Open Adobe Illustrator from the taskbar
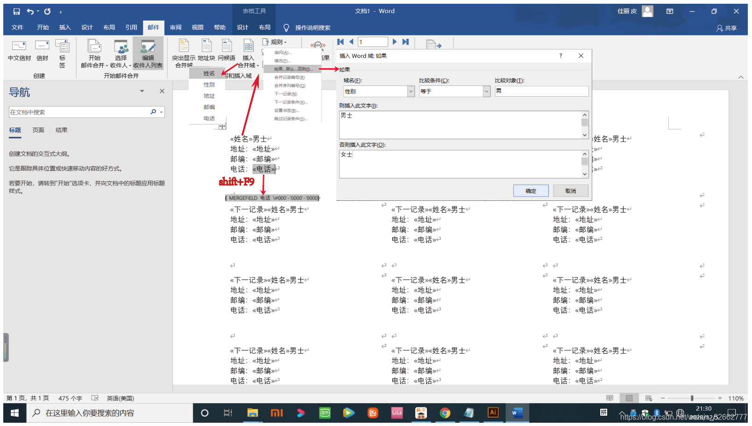 pos(492,413)
